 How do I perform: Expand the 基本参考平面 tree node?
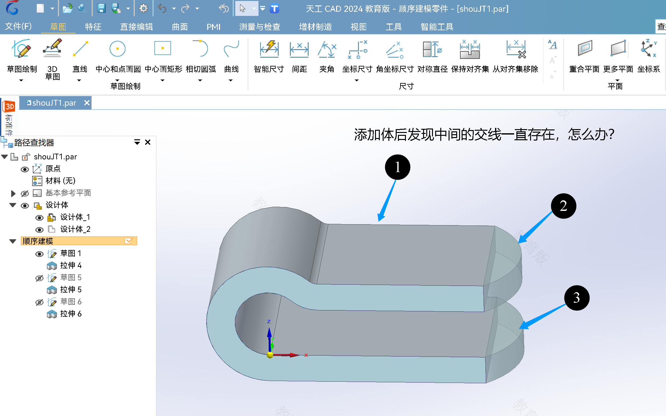(x=13, y=193)
